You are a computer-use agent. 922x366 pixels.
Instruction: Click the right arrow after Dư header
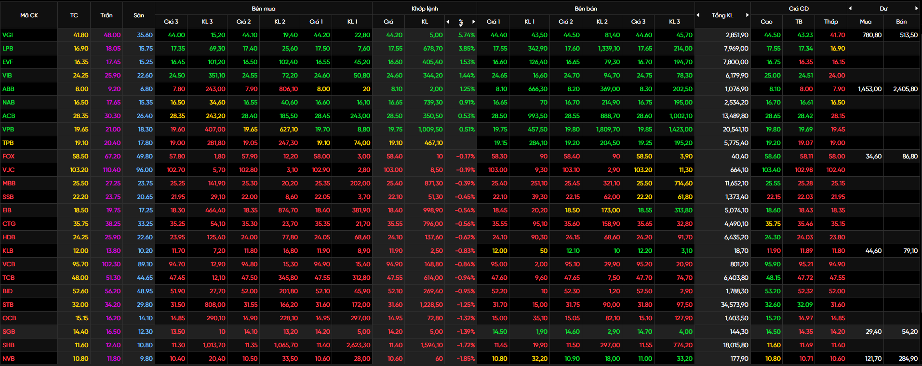916,8
